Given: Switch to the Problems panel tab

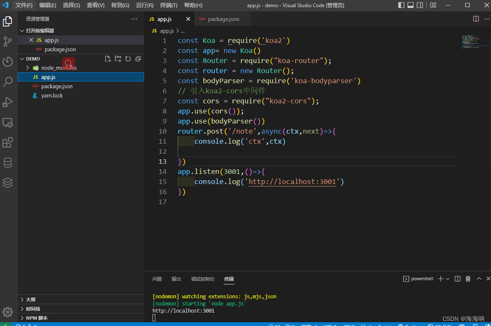Looking at the screenshot, I should [157, 279].
